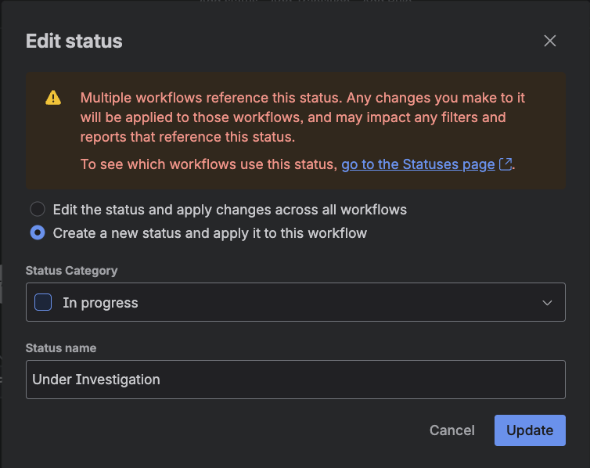590x468 pixels.
Task: Select 'Edit the status' radio button
Action: pos(38,210)
